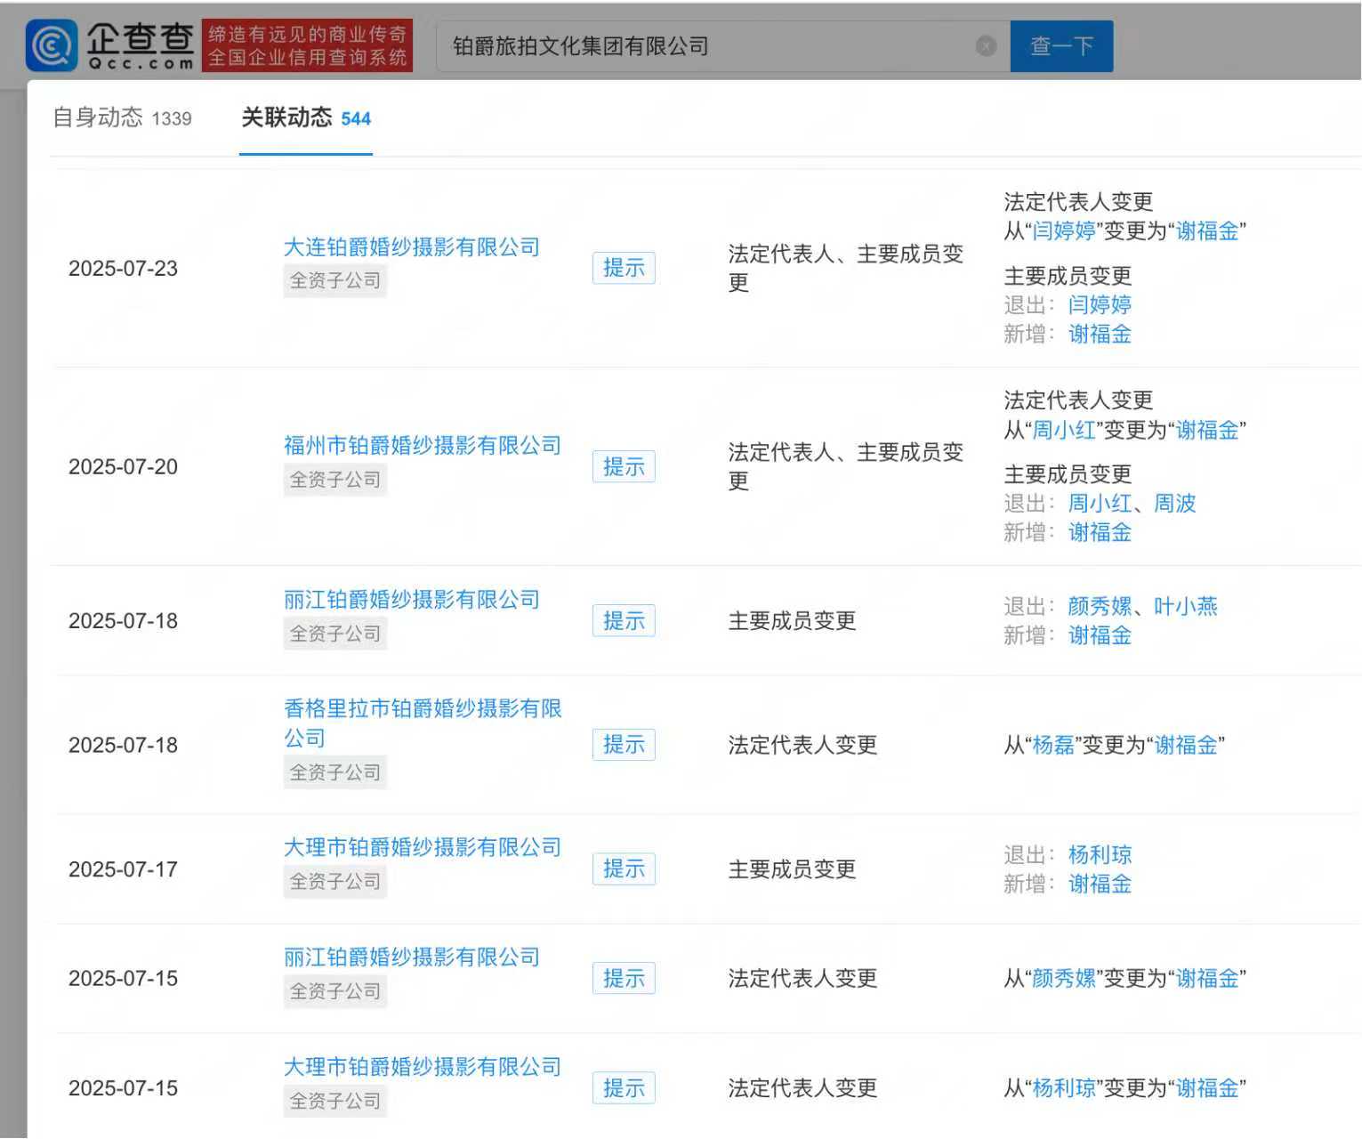Click the date 2025-07-20
The image size is (1362, 1139).
click(123, 466)
